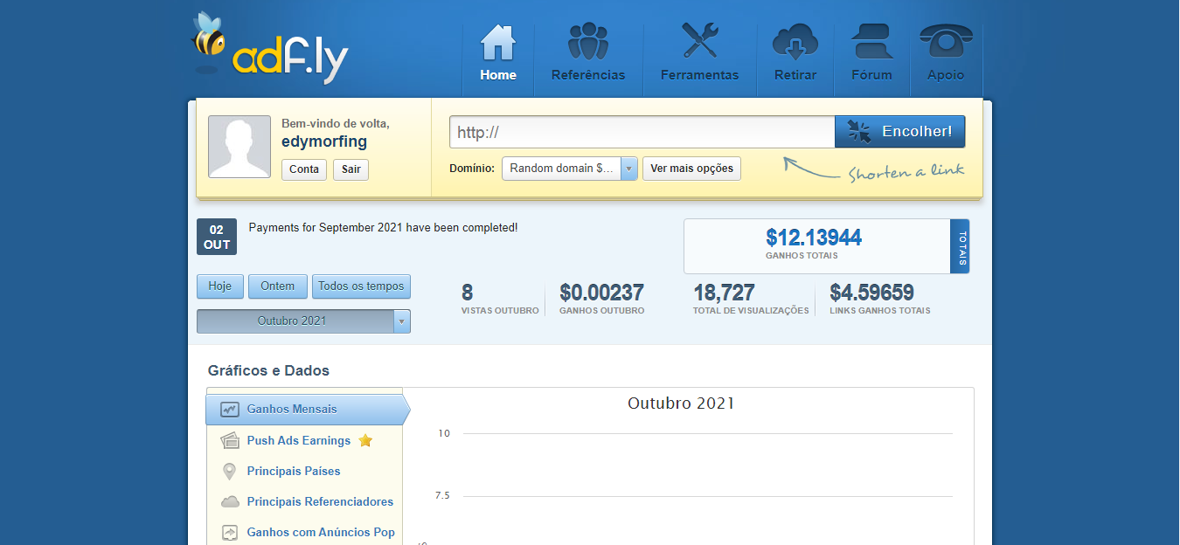This screenshot has width=1180, height=545.
Task: Open the Apoio menu label
Action: (946, 75)
